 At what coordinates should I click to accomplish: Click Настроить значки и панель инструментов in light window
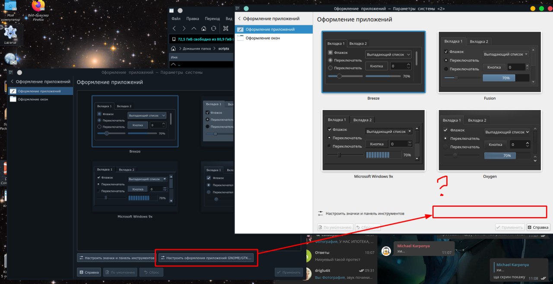[x=361, y=213]
